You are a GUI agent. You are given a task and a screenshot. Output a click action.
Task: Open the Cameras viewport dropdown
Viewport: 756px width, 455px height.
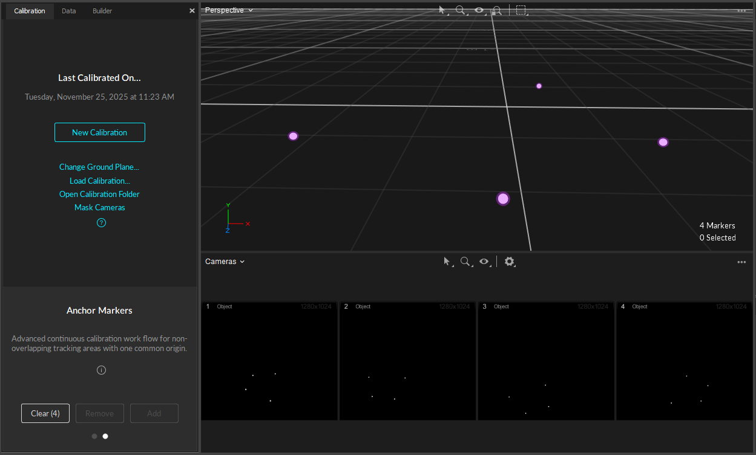tap(225, 261)
